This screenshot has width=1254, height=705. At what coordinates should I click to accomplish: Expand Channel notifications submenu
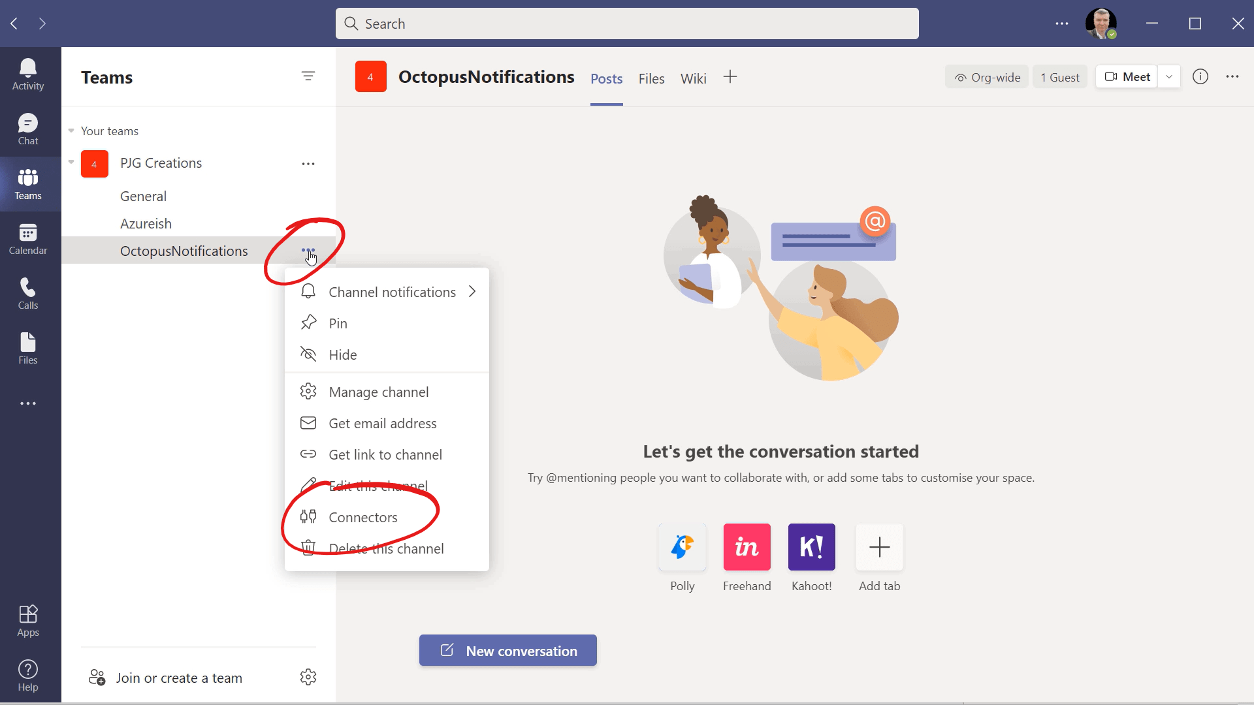387,292
